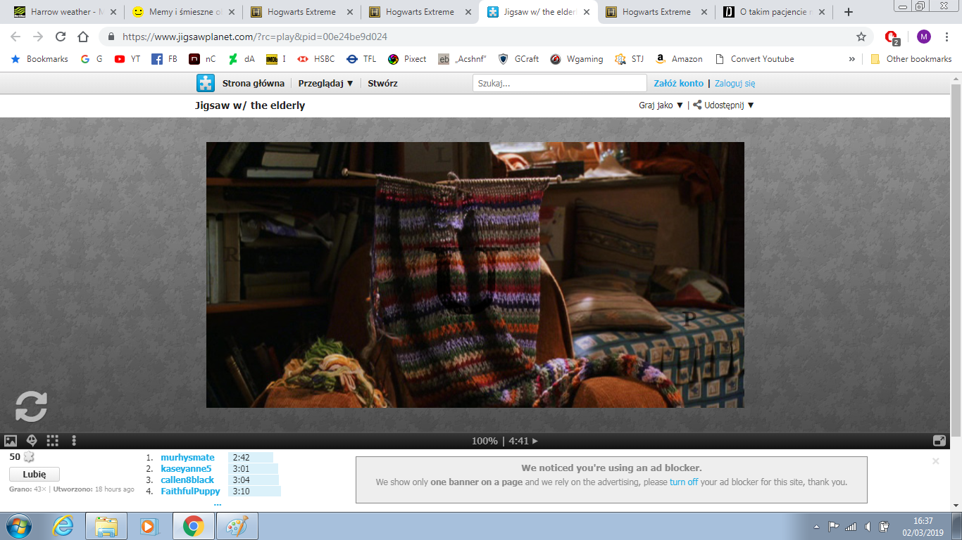Open a new browser tab
962x540 pixels.
tap(849, 12)
